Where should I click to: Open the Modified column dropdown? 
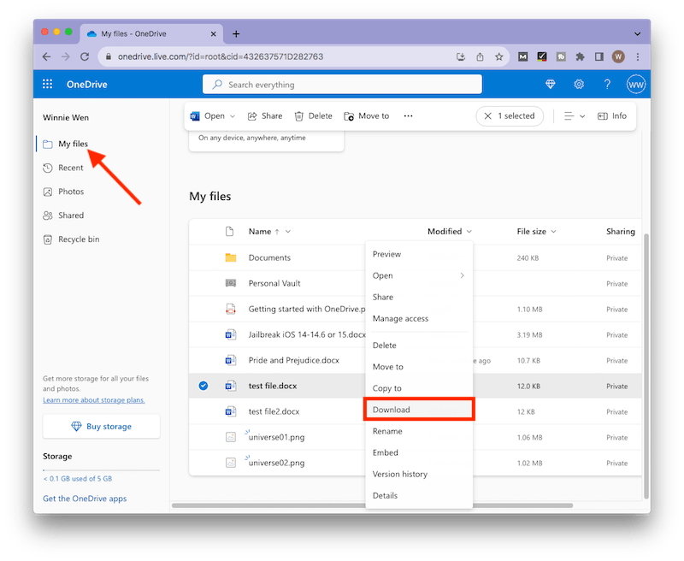pos(469,232)
